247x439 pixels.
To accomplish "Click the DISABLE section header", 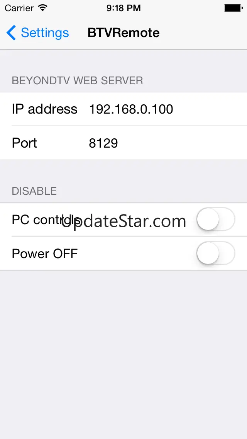I will coord(34,191).
